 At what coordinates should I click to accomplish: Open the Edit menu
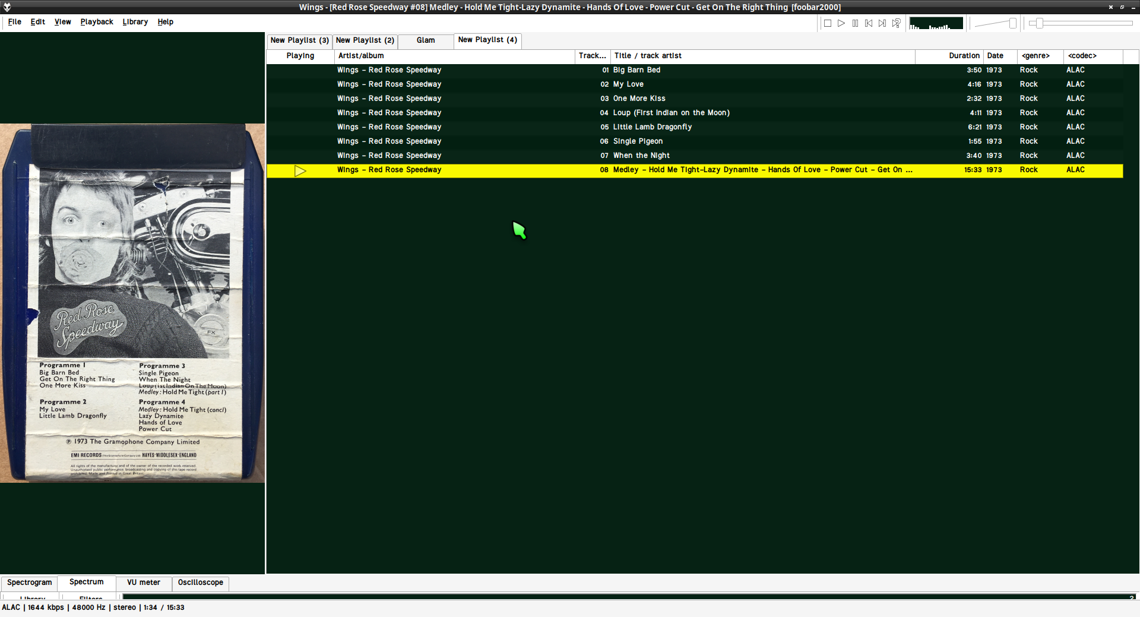coord(38,22)
